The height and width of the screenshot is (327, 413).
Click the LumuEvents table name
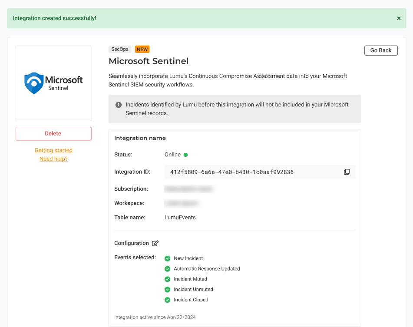coord(180,218)
